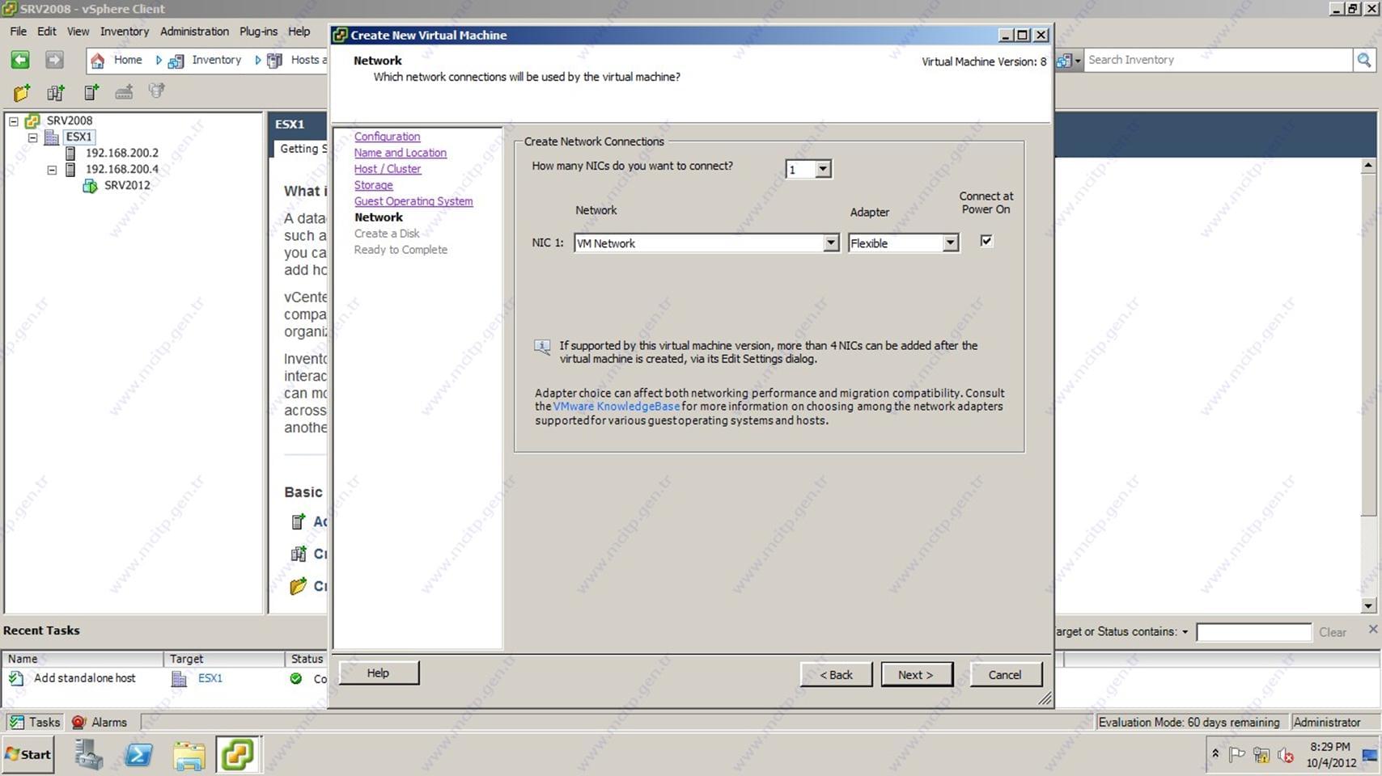
Task: Go to the Guest Operating System step
Action: click(413, 201)
